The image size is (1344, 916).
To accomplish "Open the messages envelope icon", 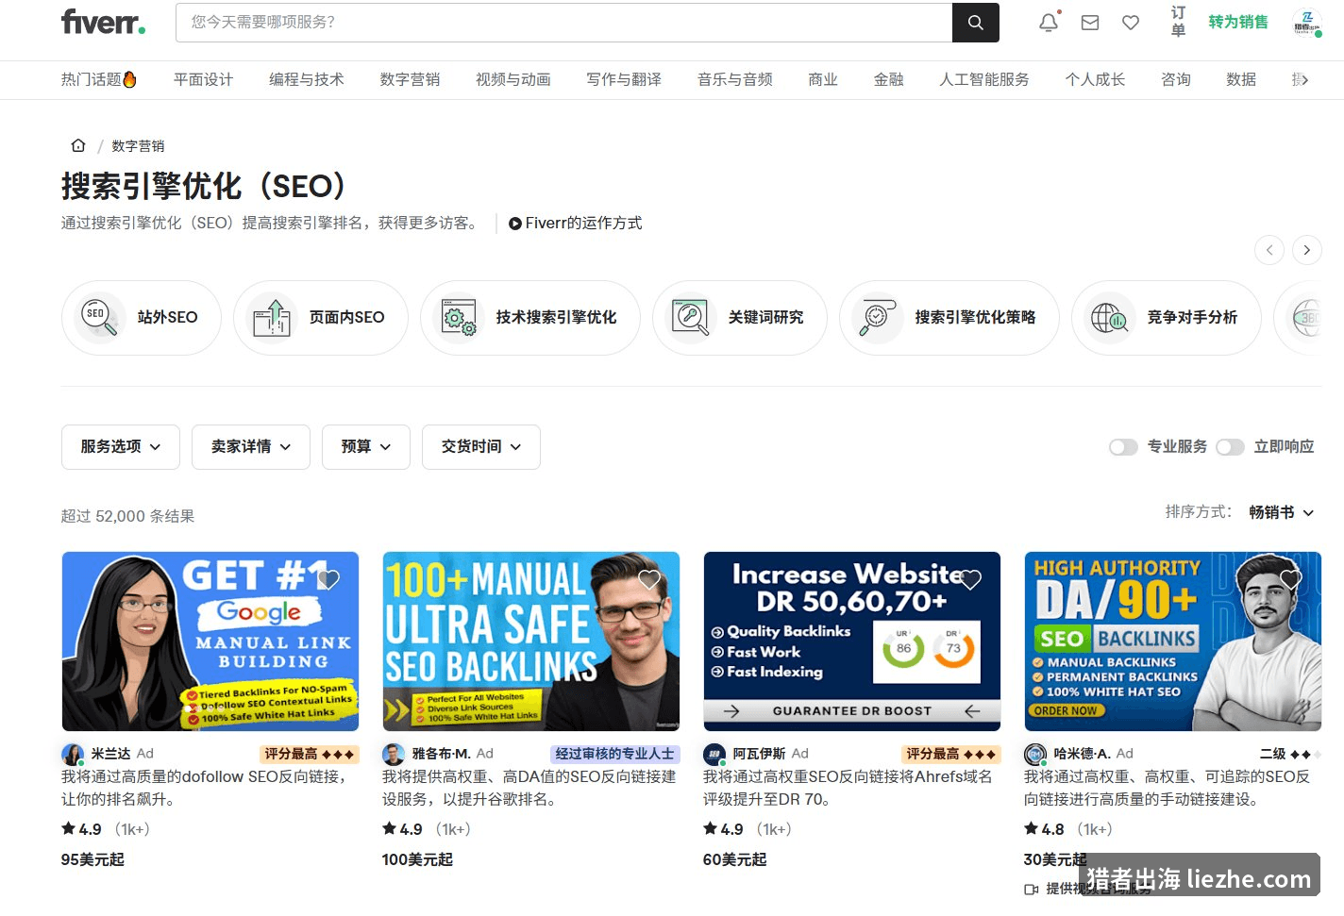I will point(1090,23).
